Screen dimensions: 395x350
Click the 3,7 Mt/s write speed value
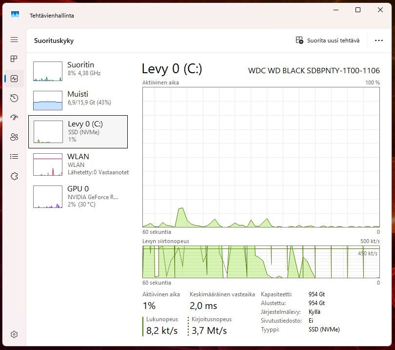point(209,330)
